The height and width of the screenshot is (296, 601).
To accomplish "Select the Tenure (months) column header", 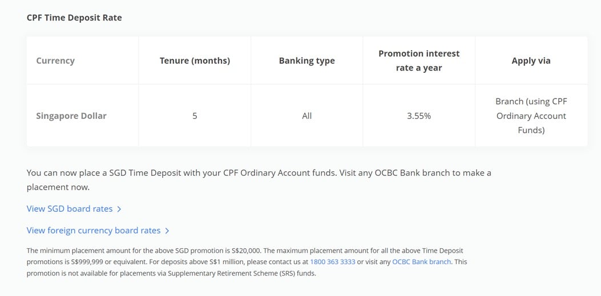I will pyautogui.click(x=195, y=61).
